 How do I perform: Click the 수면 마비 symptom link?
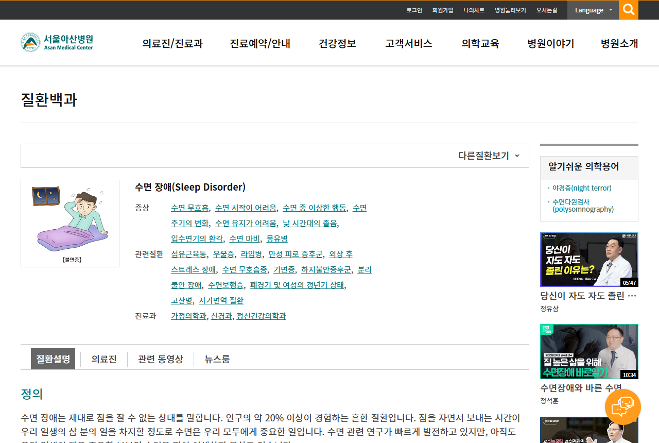245,239
